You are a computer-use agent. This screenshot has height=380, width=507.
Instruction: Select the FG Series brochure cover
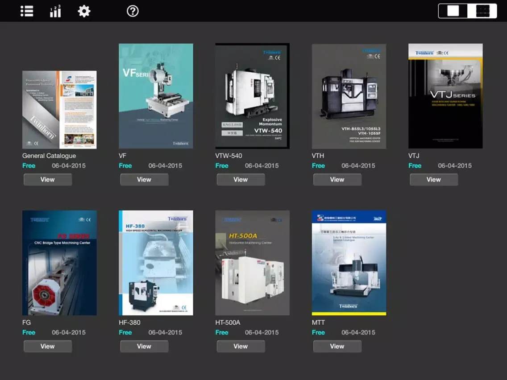tap(59, 263)
